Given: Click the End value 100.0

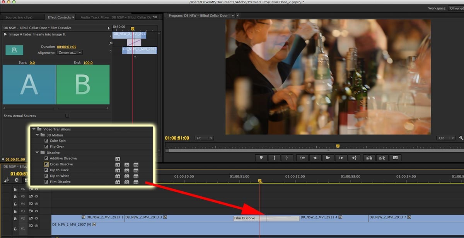Looking at the screenshot, I should tap(88, 62).
